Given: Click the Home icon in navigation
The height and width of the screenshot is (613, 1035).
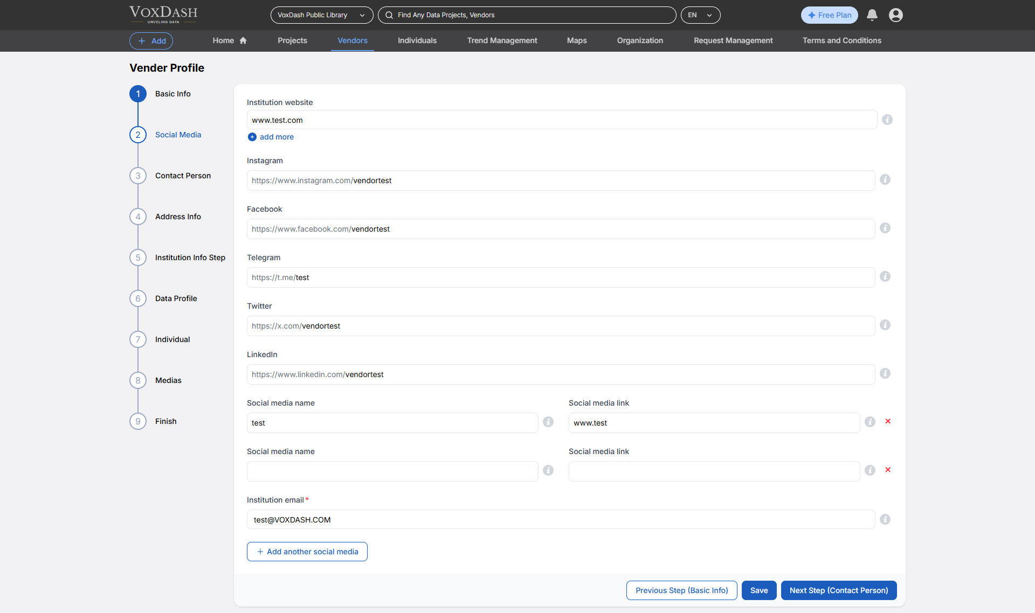Looking at the screenshot, I should [243, 40].
